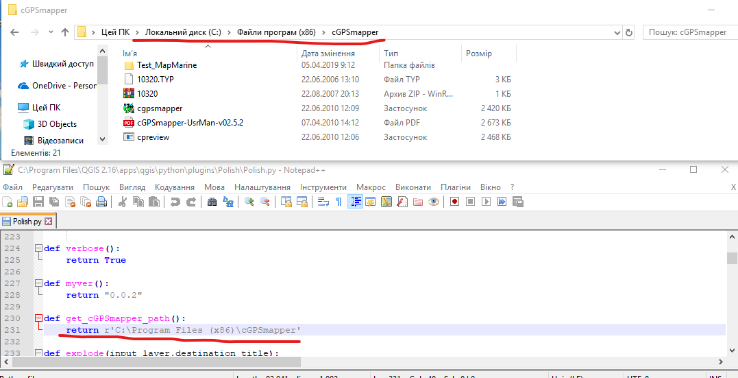Select the cGPSmapper-UsrMan-v02.5.2 PDF file
The width and height of the screenshot is (738, 378).
point(190,123)
